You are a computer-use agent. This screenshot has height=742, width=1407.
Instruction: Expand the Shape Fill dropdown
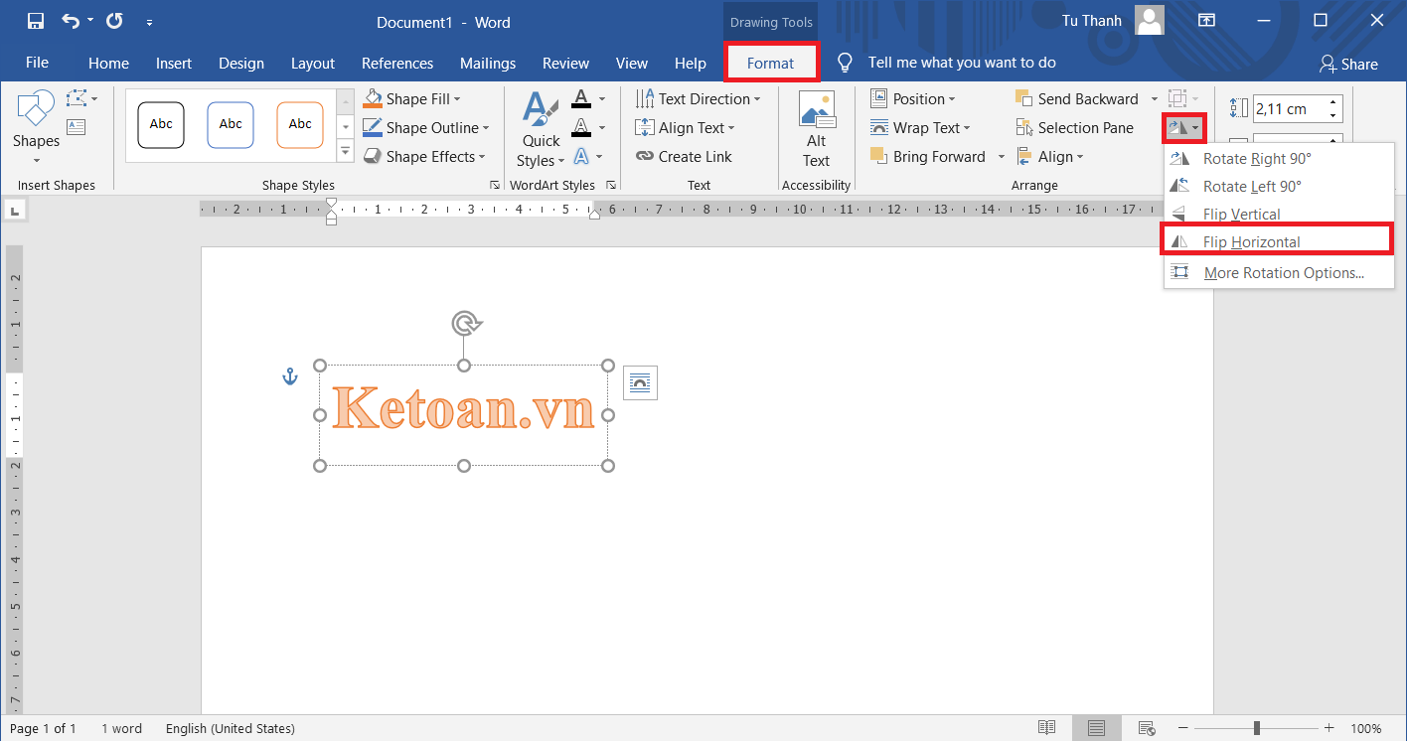point(457,99)
